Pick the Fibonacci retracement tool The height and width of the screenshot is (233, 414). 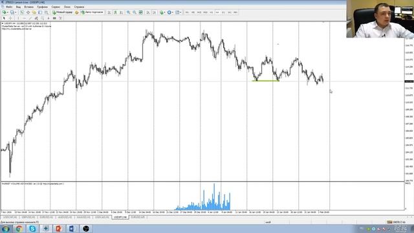coord(42,18)
